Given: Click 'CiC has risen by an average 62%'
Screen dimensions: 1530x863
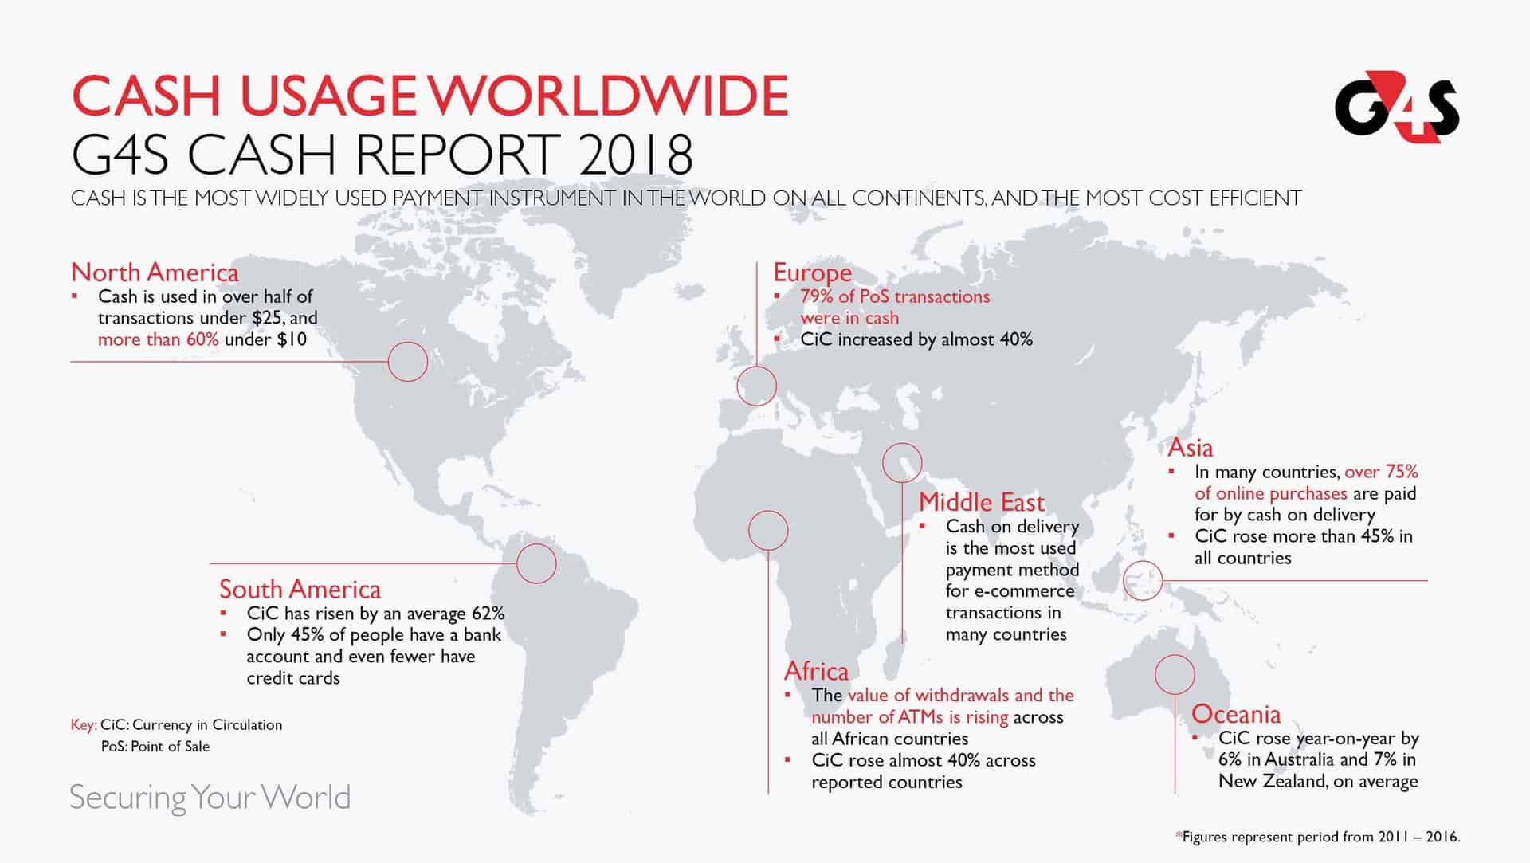Looking at the screenshot, I should [375, 614].
